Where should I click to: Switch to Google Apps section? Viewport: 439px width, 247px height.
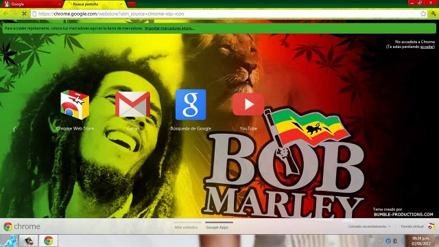click(217, 227)
